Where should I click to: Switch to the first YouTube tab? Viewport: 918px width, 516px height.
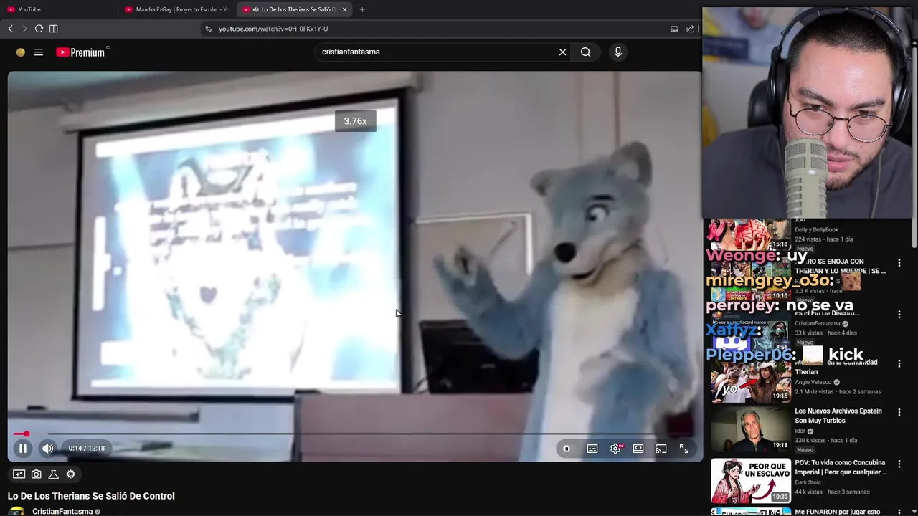[x=60, y=9]
